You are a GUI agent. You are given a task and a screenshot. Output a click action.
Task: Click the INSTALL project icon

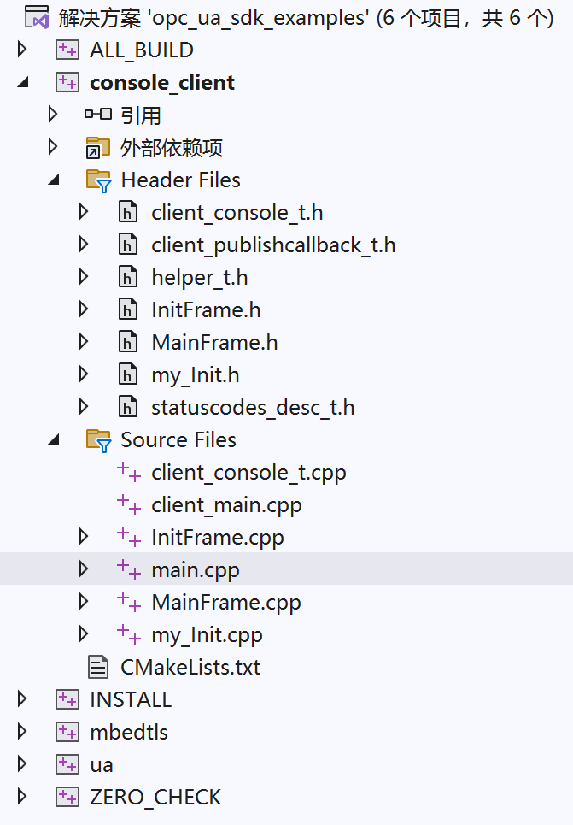click(67, 699)
